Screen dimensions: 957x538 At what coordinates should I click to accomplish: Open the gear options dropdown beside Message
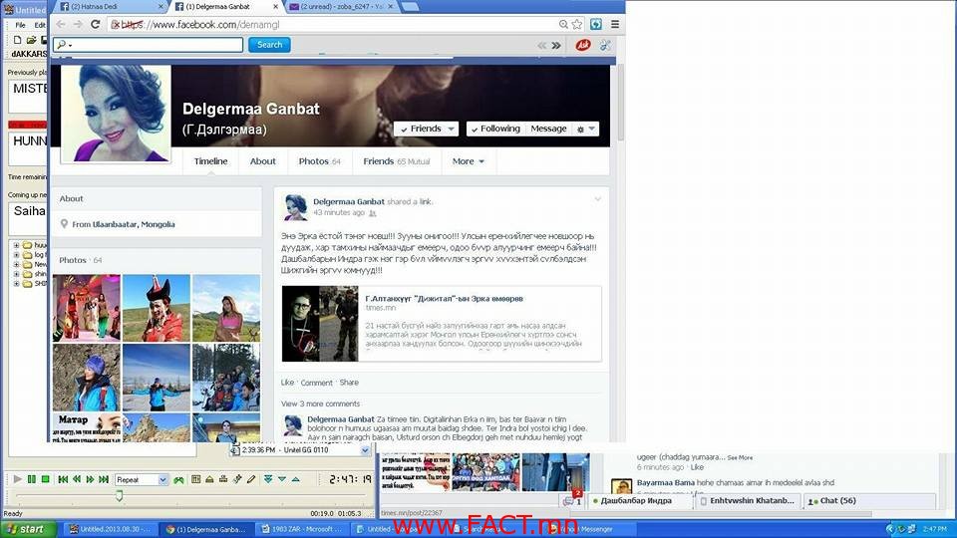[x=586, y=130]
